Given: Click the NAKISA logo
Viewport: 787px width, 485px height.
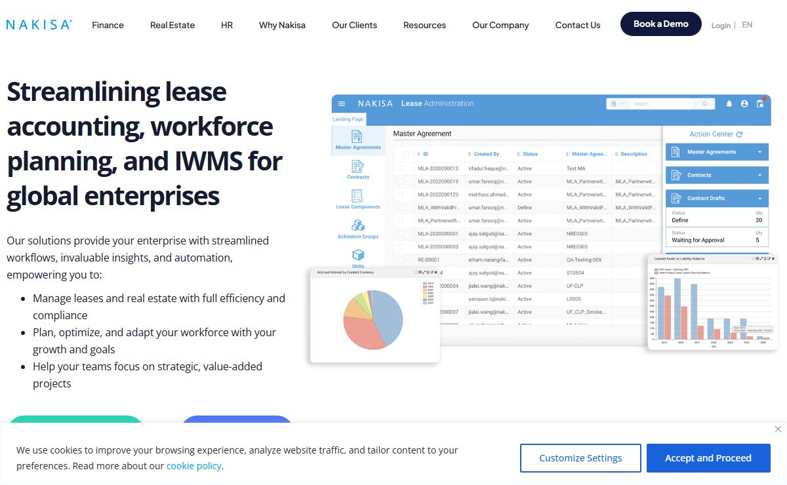Looking at the screenshot, I should coord(39,25).
